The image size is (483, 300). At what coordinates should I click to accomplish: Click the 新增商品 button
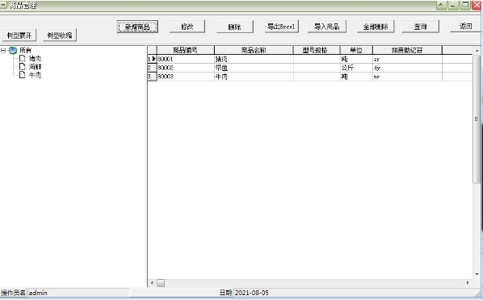[137, 27]
